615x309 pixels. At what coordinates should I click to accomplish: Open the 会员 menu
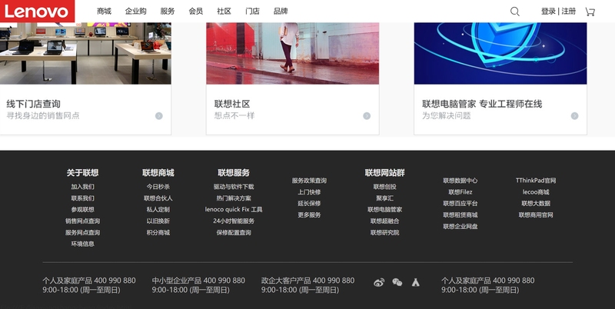click(196, 12)
